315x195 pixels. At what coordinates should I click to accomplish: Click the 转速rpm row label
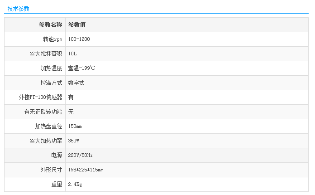49,39
